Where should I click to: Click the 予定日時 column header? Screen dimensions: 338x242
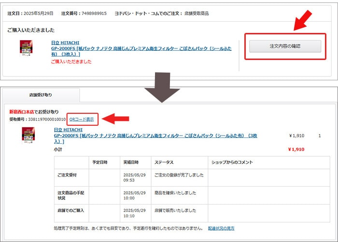pos(100,162)
